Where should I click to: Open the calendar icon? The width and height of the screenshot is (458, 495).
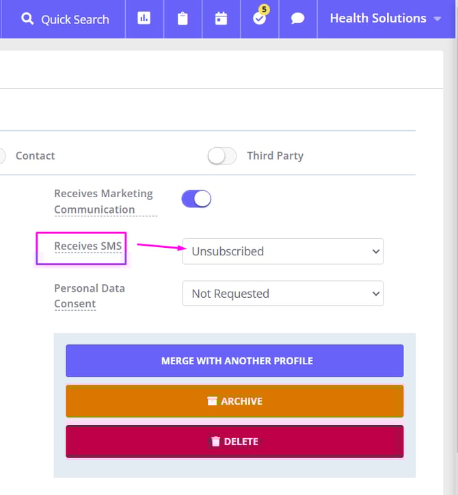[221, 19]
